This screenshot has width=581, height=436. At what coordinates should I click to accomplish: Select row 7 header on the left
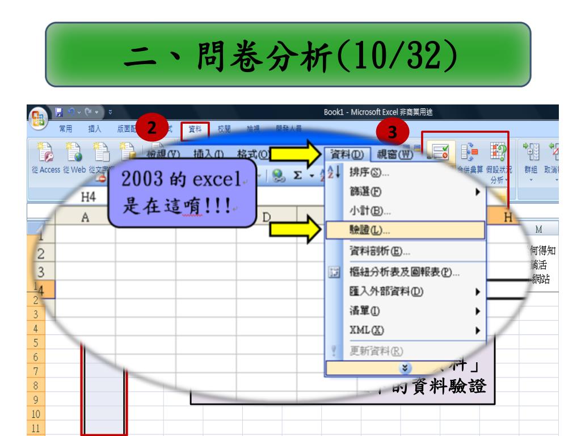(x=36, y=371)
